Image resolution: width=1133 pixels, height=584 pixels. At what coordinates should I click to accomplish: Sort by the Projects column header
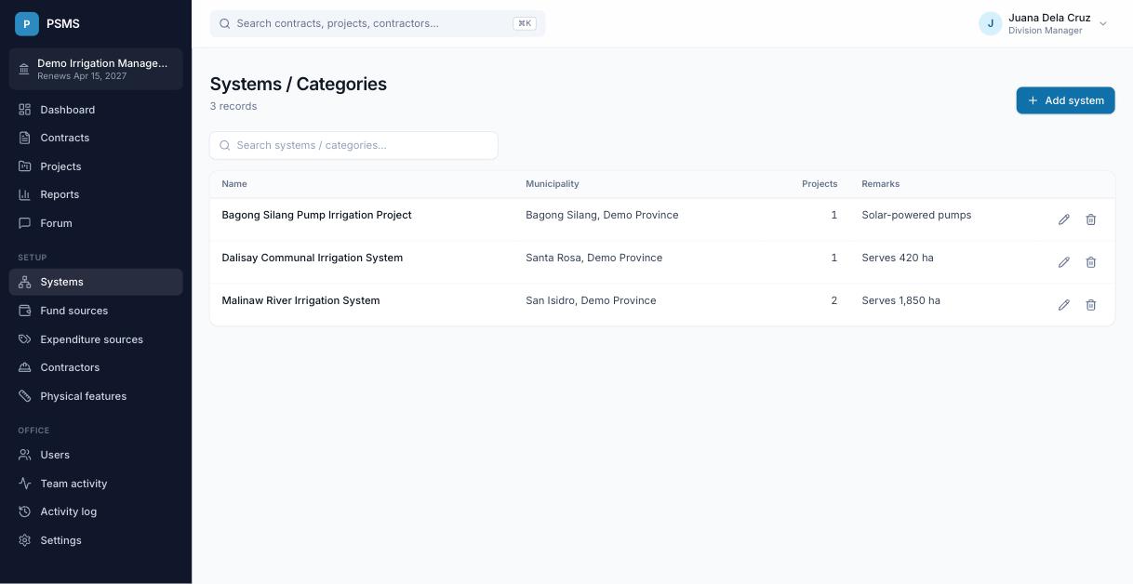(x=820, y=184)
